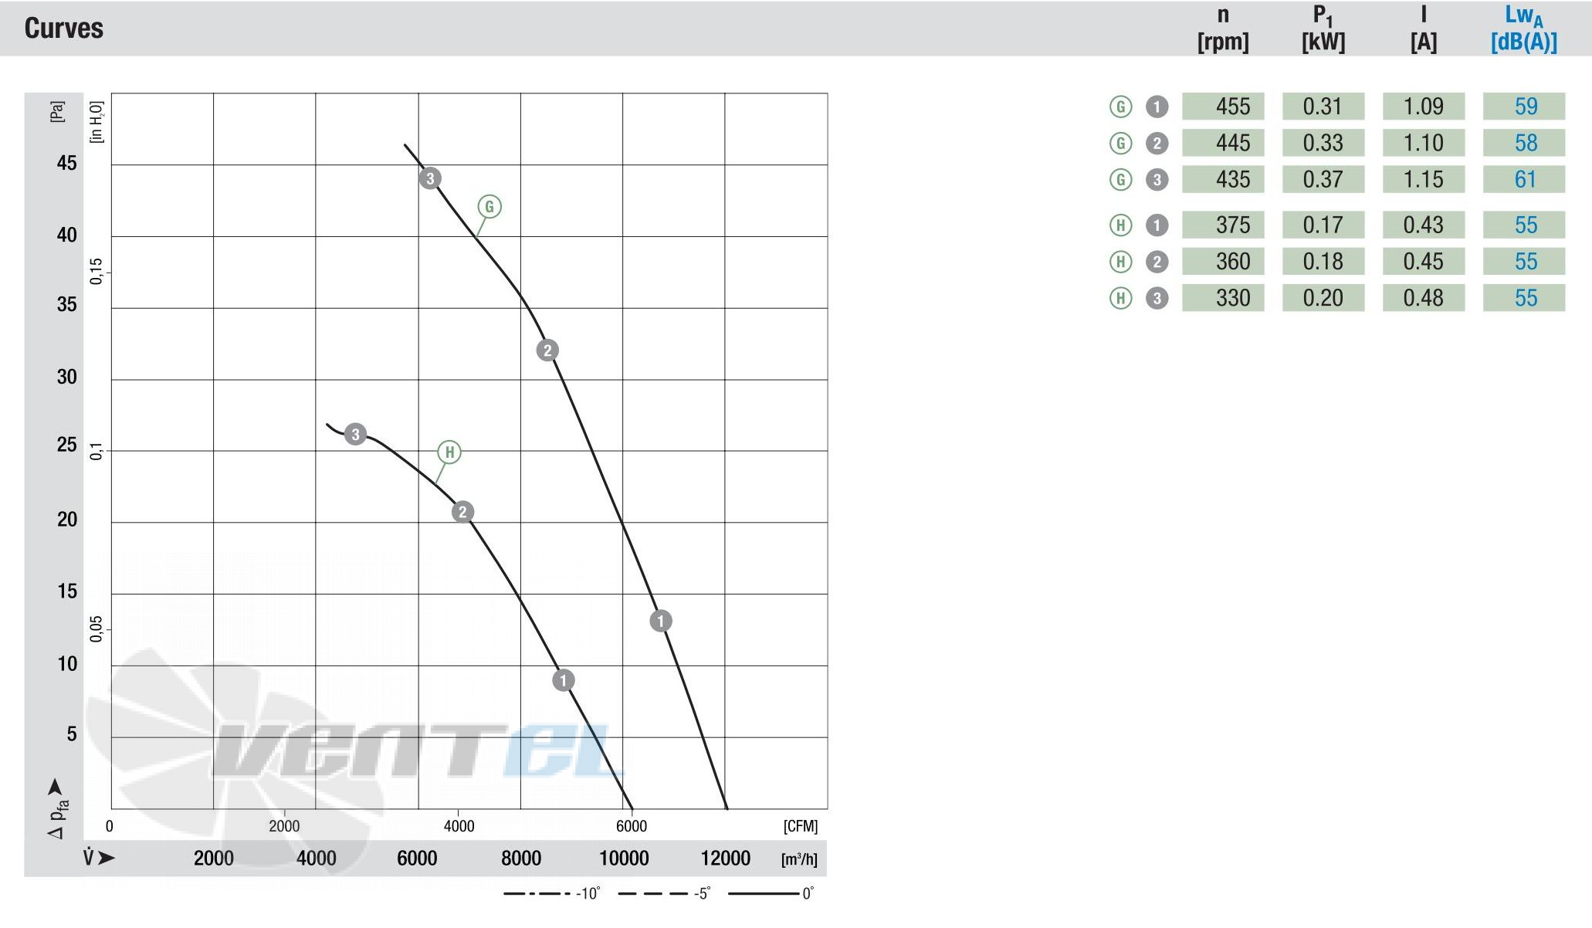Click marker 1 on curve H

[564, 680]
